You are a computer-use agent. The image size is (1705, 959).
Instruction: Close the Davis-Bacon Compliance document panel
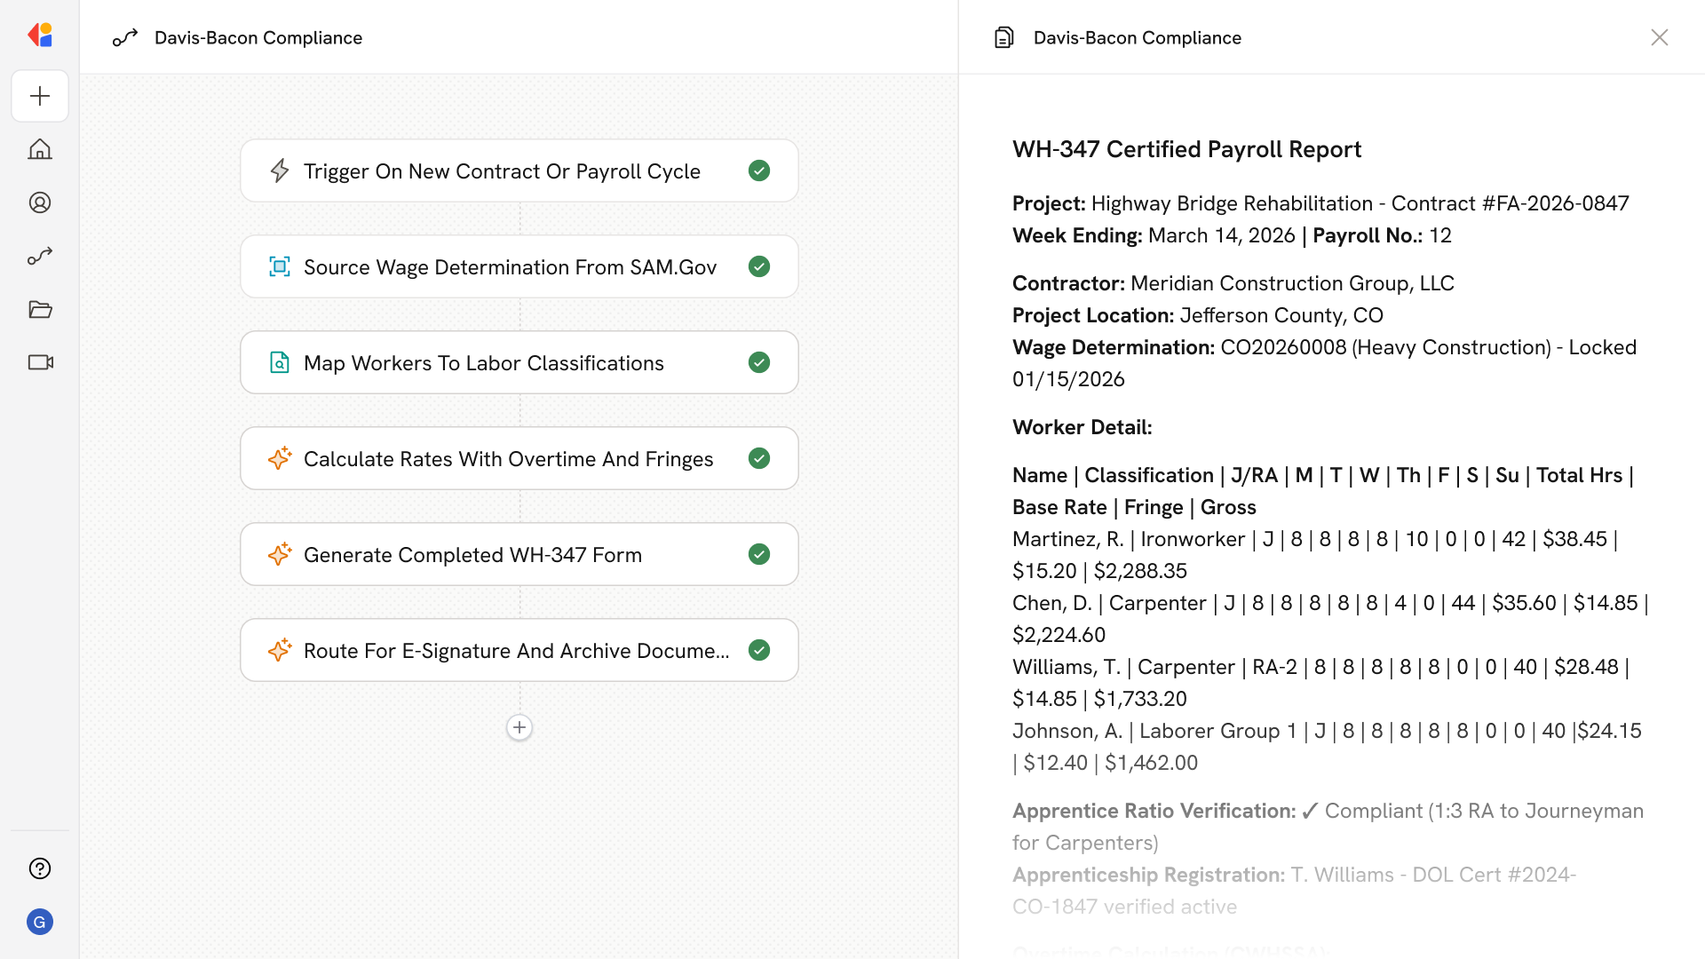pyautogui.click(x=1659, y=37)
